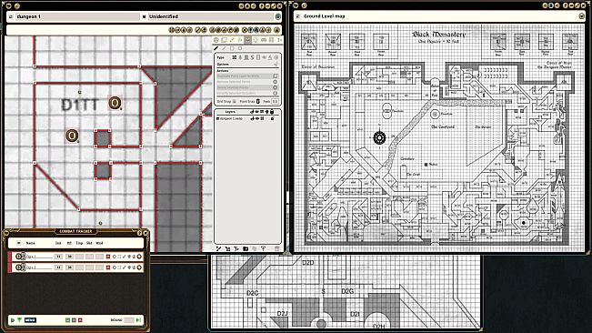Click the Simplify Selected Occluders action
592x333 pixels.
click(x=247, y=93)
